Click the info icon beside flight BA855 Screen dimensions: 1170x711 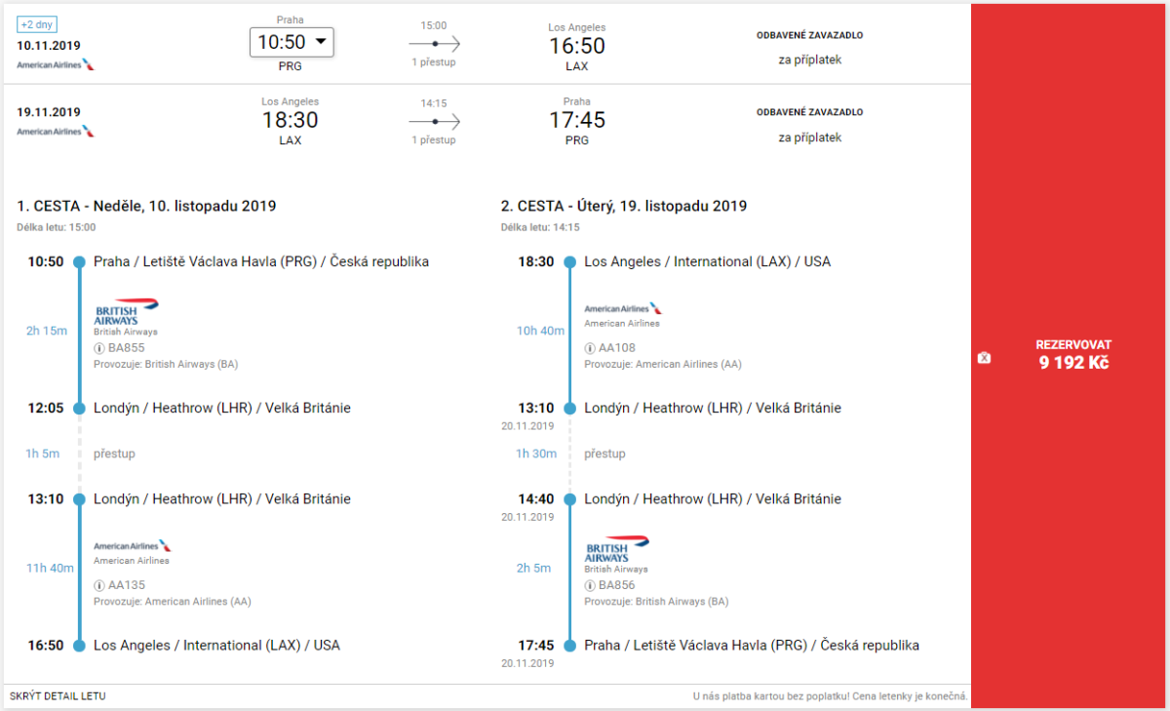[x=99, y=348]
